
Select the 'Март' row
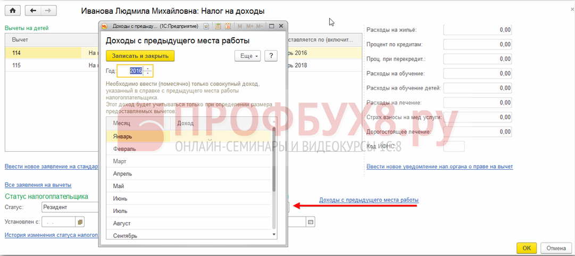(189, 161)
